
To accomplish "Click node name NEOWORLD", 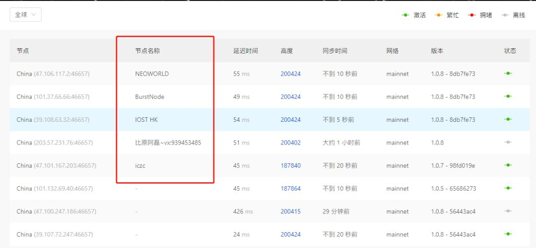I will click(152, 74).
